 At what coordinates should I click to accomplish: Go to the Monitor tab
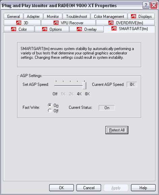pos(53,16)
